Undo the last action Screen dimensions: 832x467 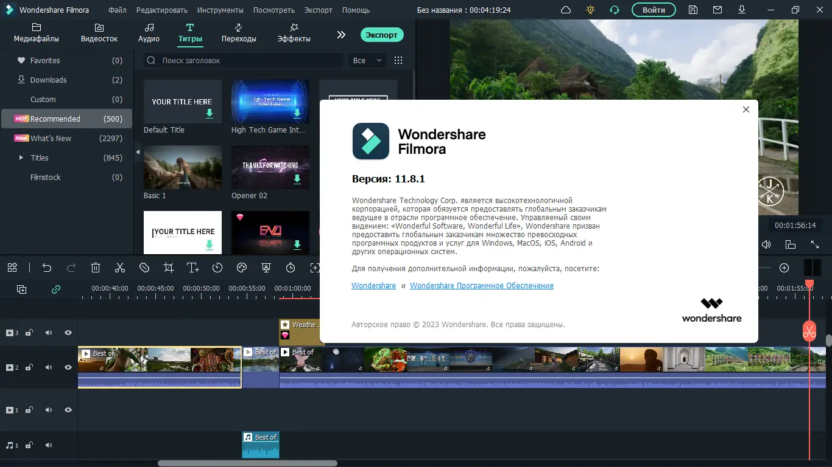pyautogui.click(x=47, y=268)
